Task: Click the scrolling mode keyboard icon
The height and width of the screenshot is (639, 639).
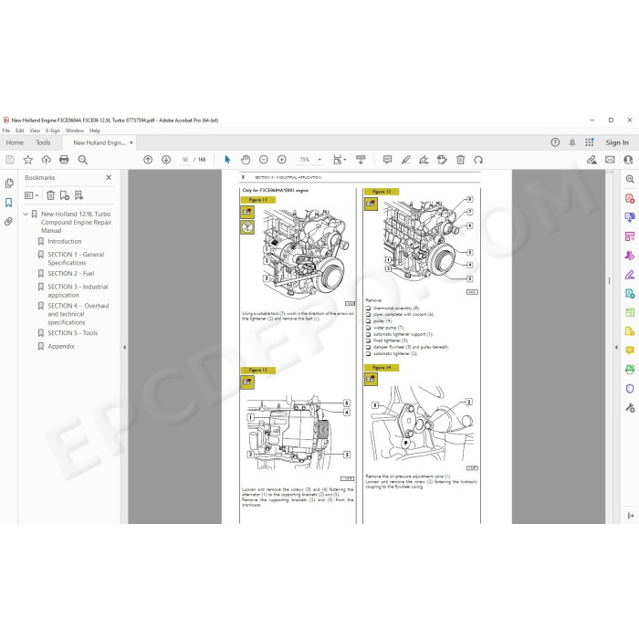Action: click(x=361, y=160)
